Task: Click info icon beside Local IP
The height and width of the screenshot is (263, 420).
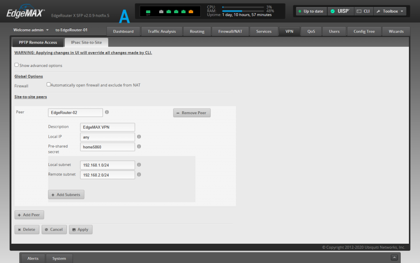Action: pyautogui.click(x=139, y=136)
